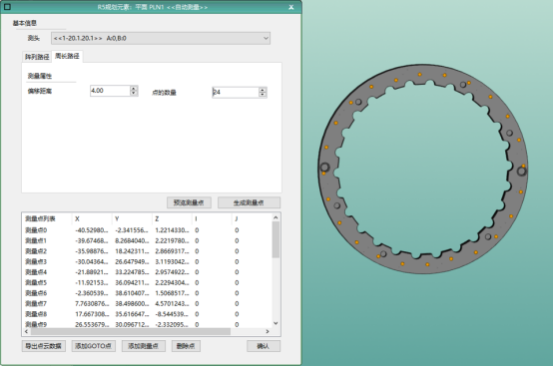Click the list's horizontal scrollbar right arrow
Screen dimensions: 553x366
pyautogui.click(x=268, y=331)
